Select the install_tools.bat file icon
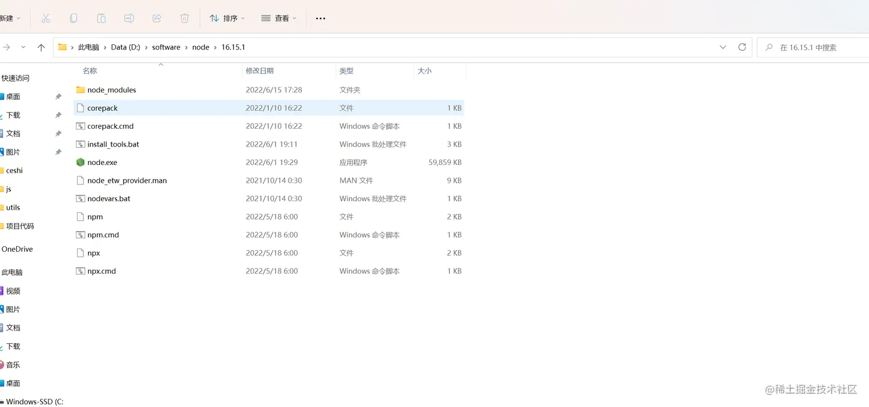Image resolution: width=869 pixels, height=407 pixels. [x=80, y=144]
